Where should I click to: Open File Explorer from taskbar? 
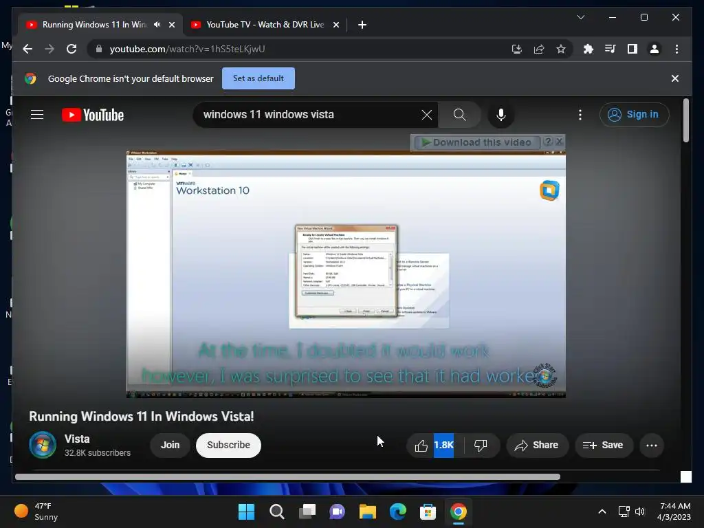coord(367,511)
